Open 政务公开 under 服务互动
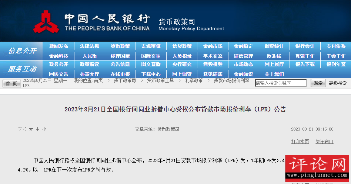The image size is (351, 184). [58, 64]
